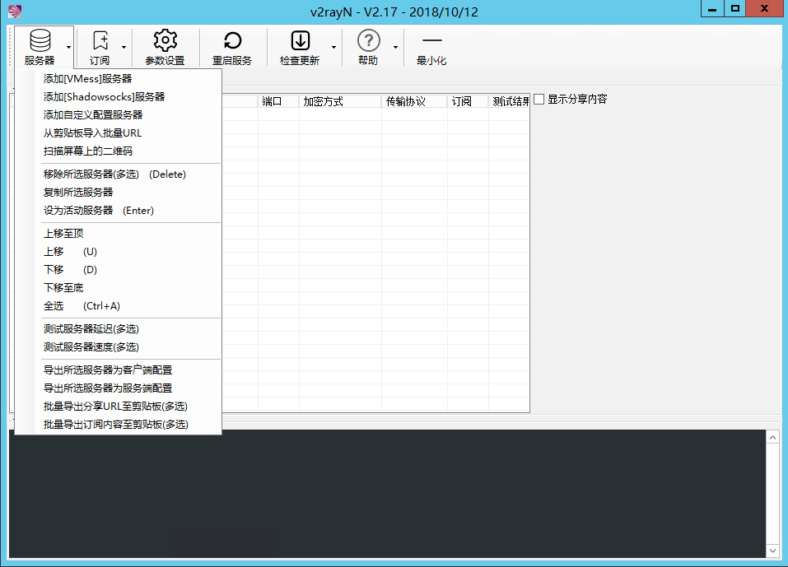Image resolution: width=788 pixels, height=567 pixels.
Task: Click 从剪贴板导入批量URL menu entry
Action: click(92, 133)
